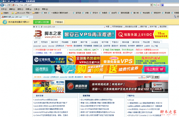Go to 首页 site navigation tab
The image size is (179, 117).
pos(36,42)
